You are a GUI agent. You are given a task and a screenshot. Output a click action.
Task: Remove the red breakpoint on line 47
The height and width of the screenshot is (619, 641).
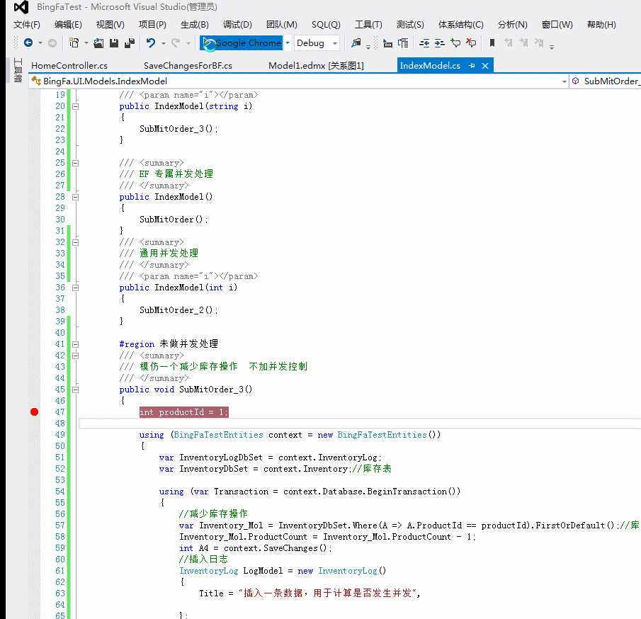point(34,411)
